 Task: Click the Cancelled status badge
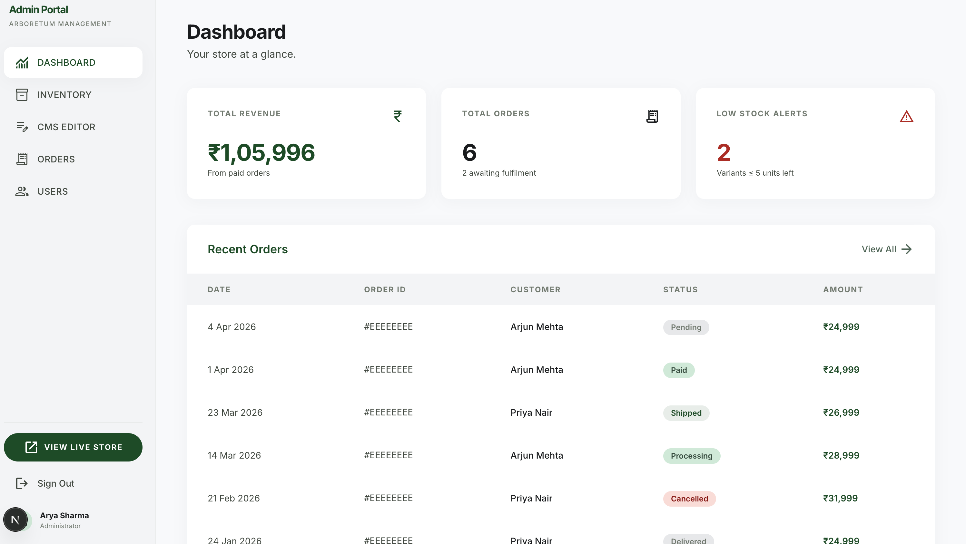point(689,499)
